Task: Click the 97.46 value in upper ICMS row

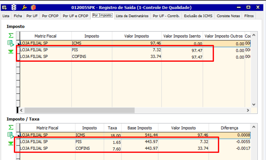Action: coord(155,43)
